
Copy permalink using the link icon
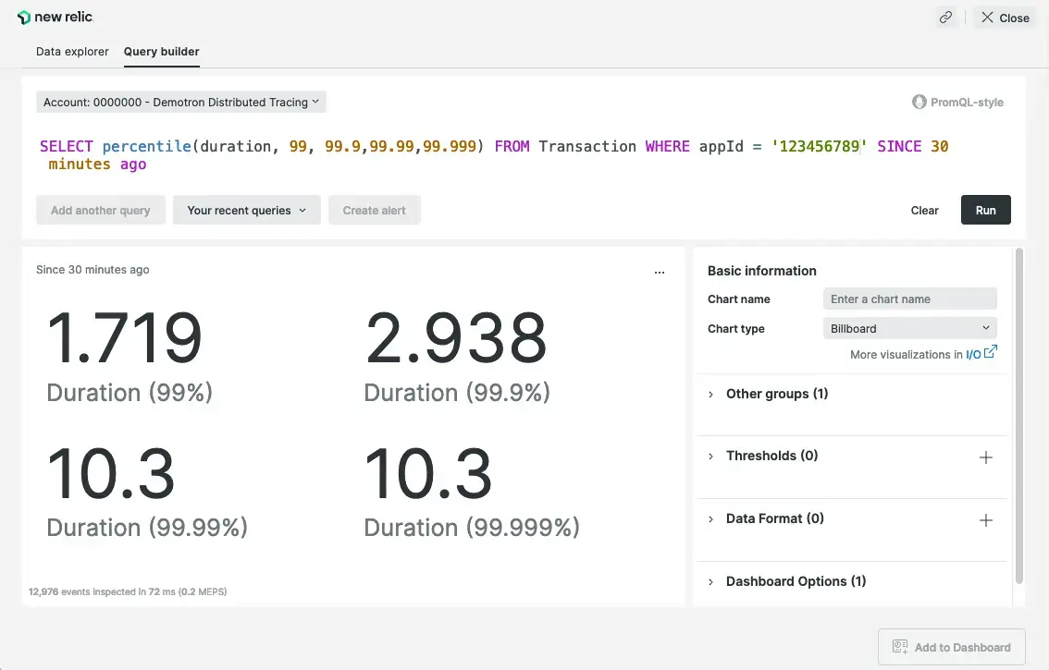[x=945, y=18]
